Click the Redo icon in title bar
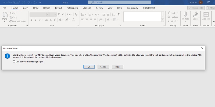This screenshot has height=107, width=215. point(35,2)
